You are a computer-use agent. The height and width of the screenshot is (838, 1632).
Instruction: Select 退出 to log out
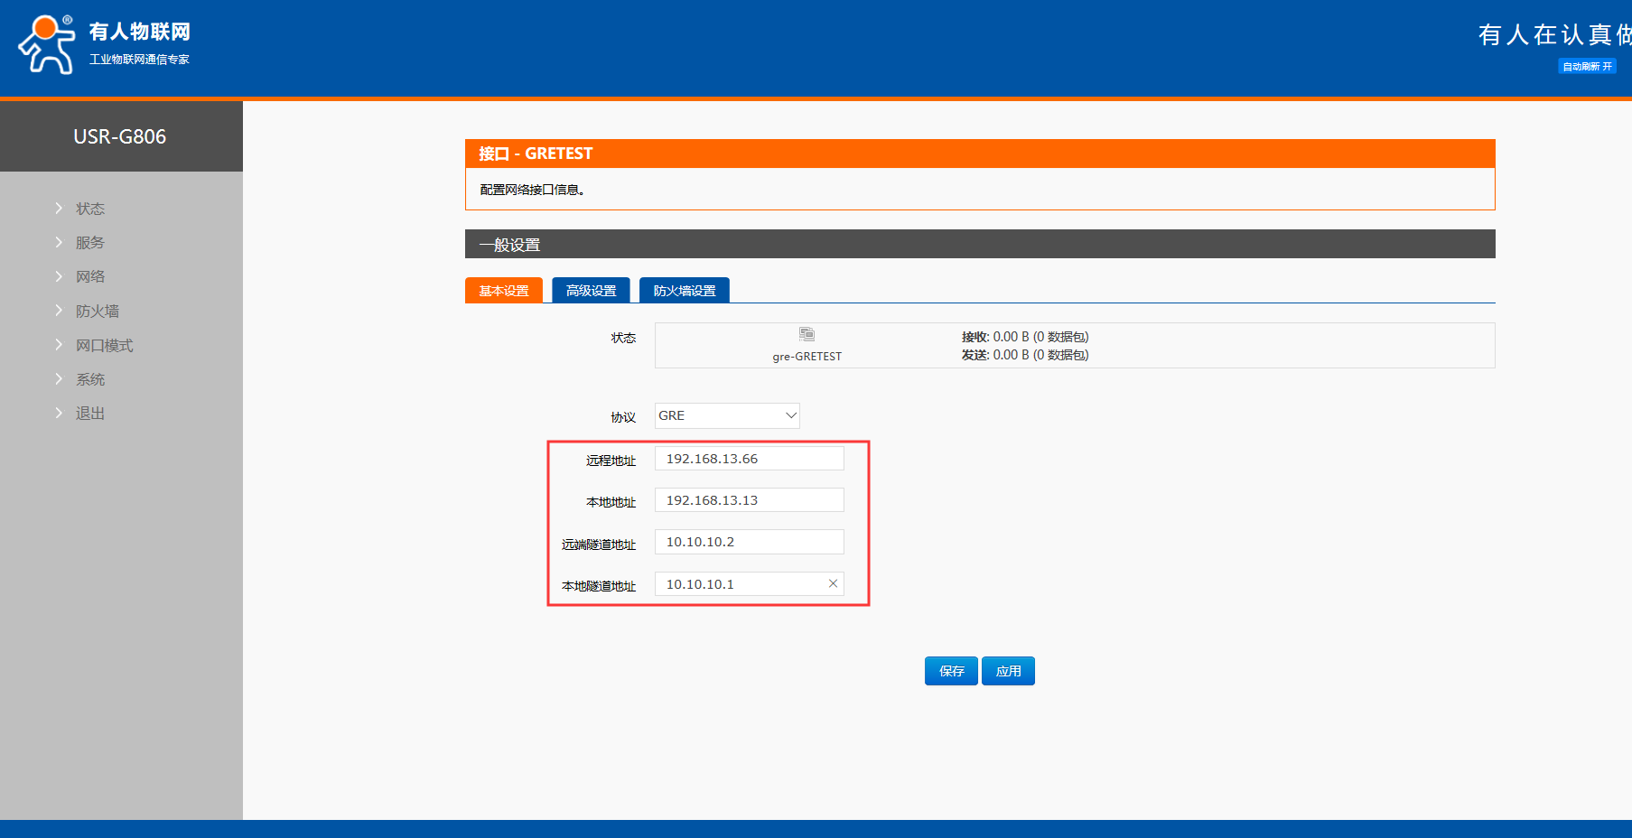pos(89,414)
